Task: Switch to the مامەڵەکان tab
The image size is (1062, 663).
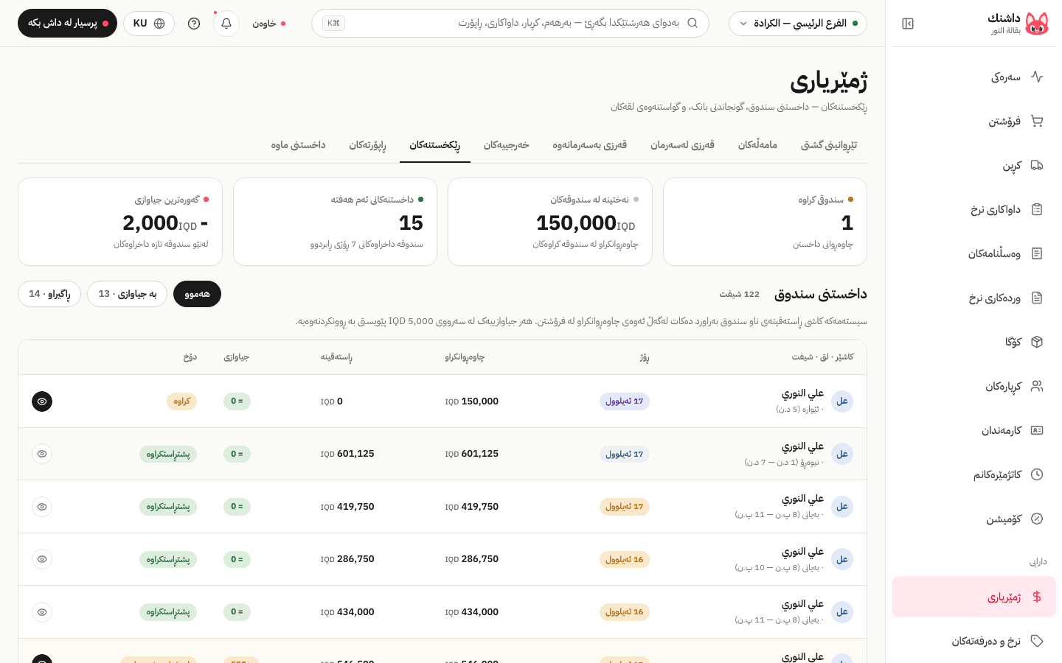Action: pos(758,145)
